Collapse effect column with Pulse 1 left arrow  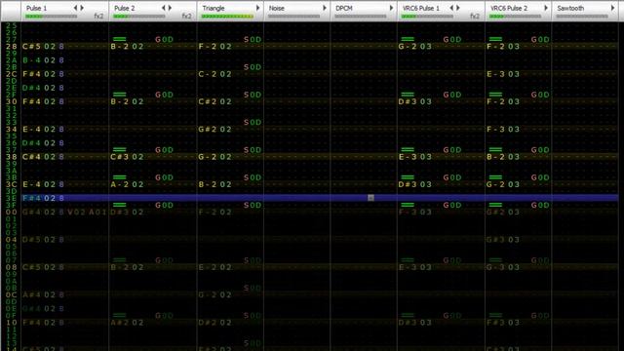(76, 8)
